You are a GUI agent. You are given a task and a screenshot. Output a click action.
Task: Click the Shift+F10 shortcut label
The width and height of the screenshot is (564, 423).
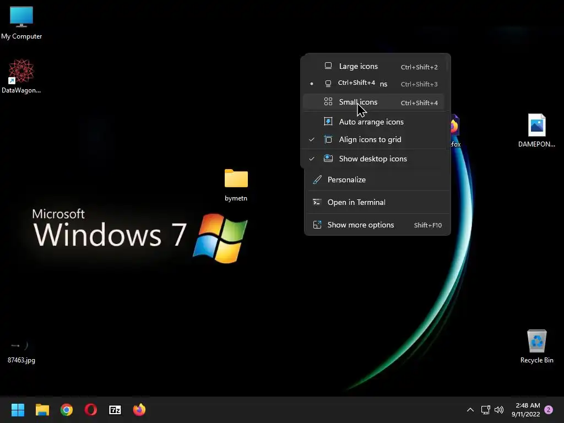point(427,225)
